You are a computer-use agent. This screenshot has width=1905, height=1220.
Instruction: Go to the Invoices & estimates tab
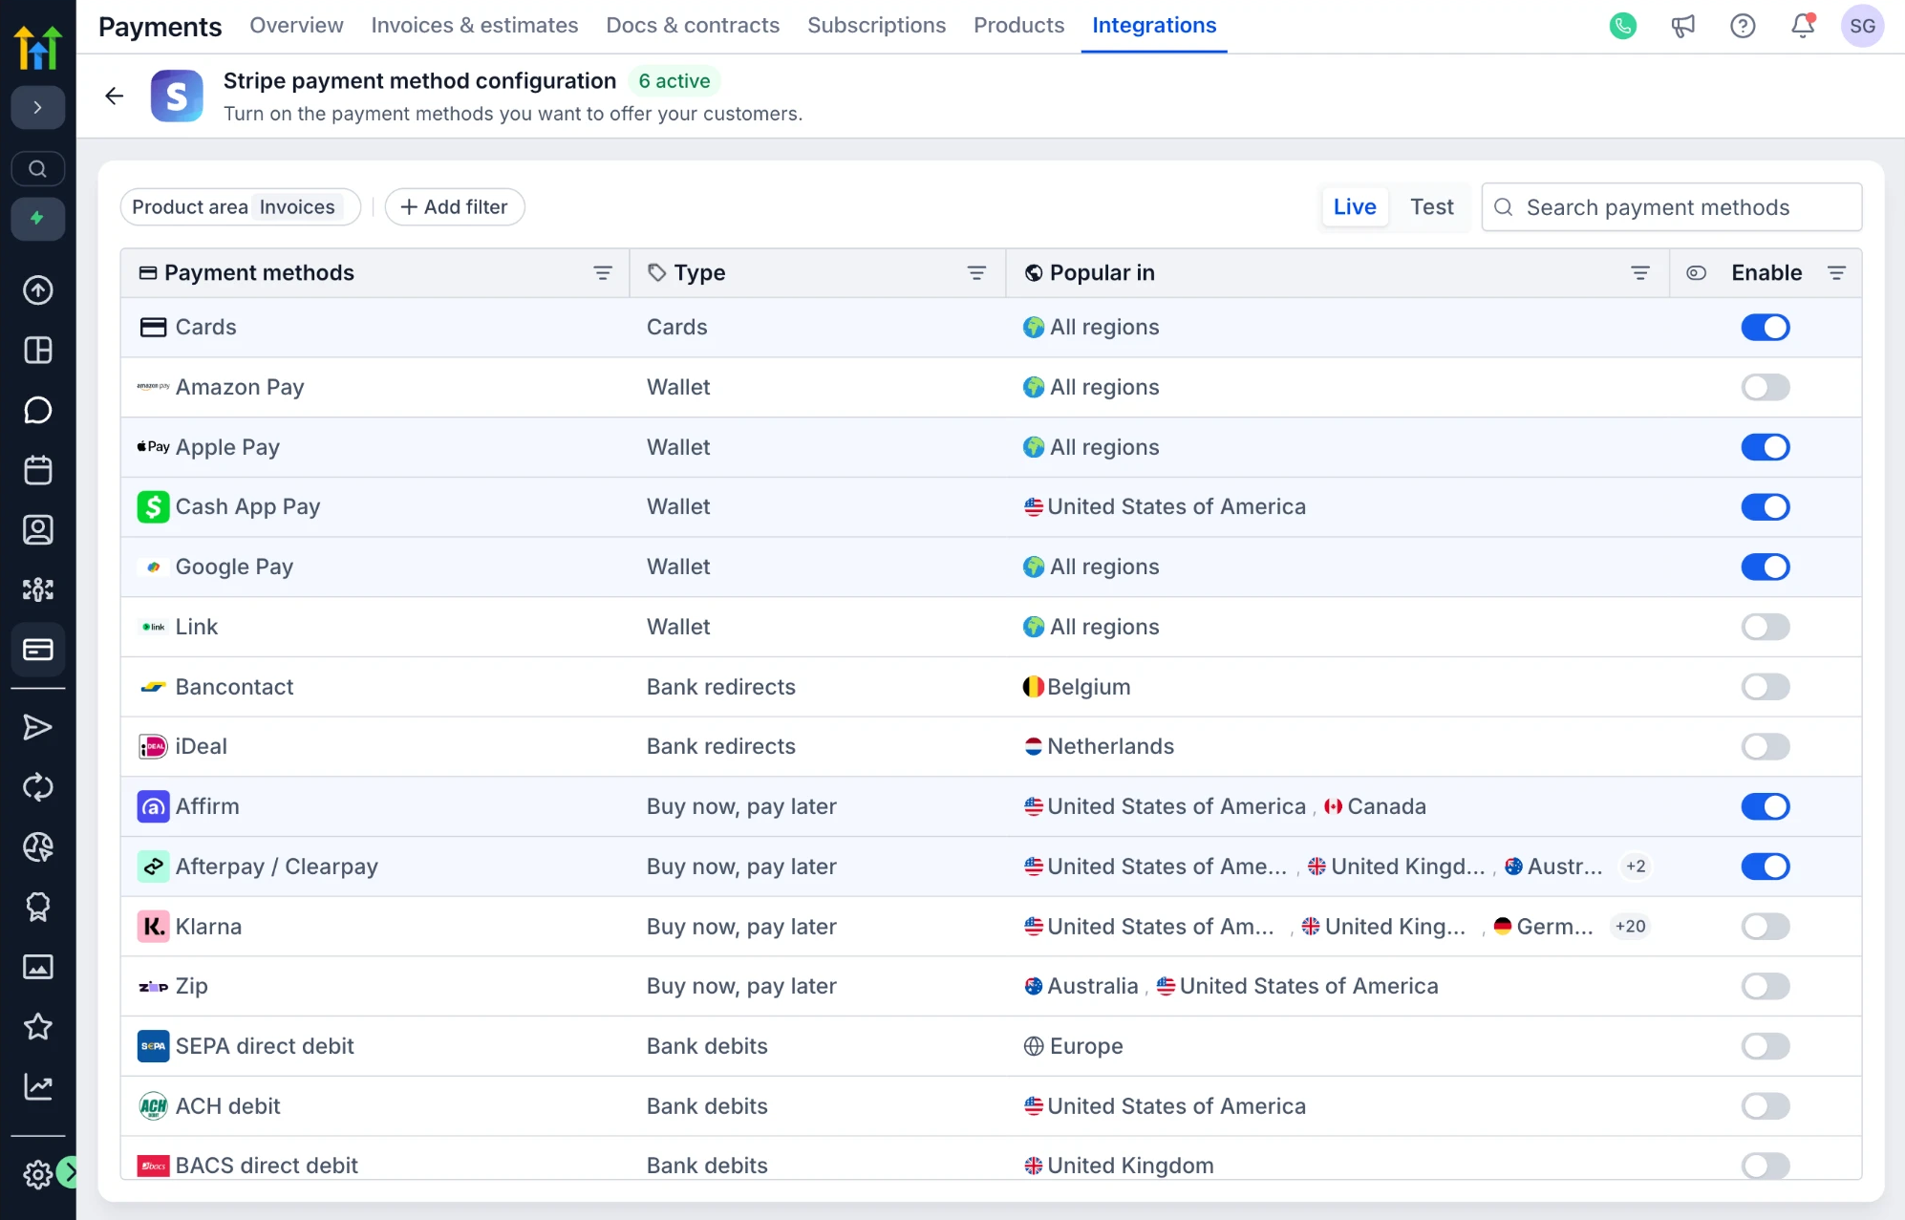coord(475,26)
